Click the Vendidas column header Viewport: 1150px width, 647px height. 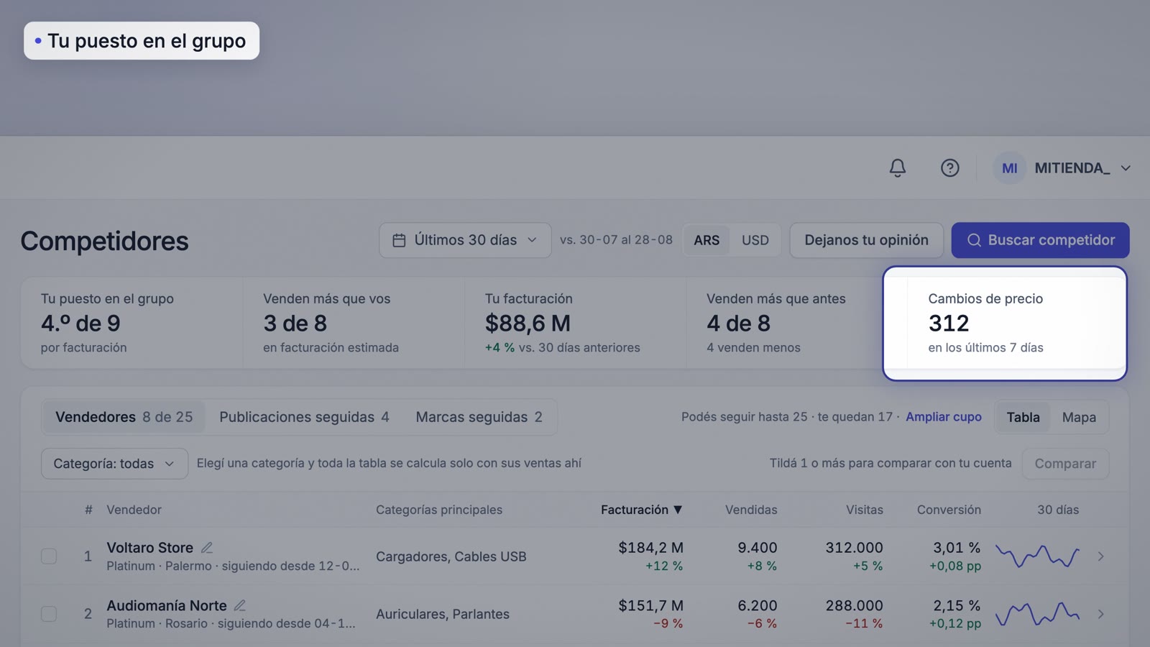coord(751,510)
